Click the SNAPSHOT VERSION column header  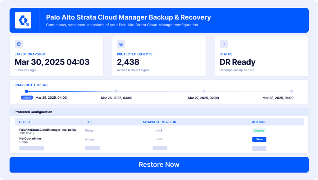click(x=160, y=122)
